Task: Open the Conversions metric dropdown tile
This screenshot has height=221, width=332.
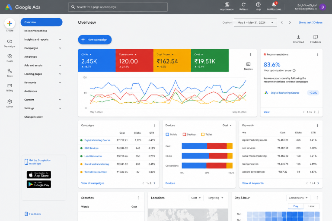Action: [128, 54]
